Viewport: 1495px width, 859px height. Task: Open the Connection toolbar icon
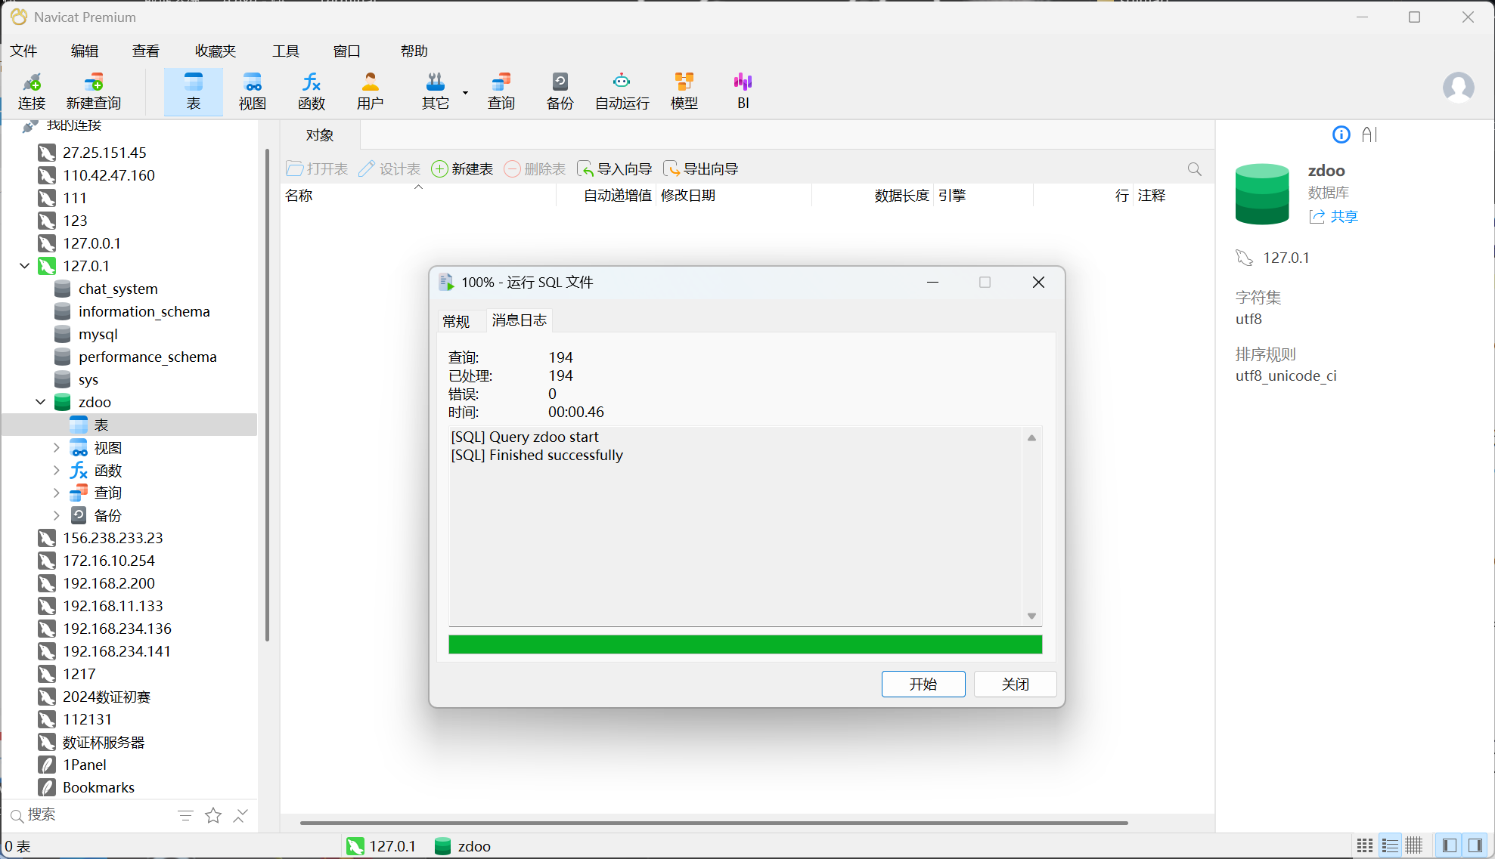click(x=32, y=91)
